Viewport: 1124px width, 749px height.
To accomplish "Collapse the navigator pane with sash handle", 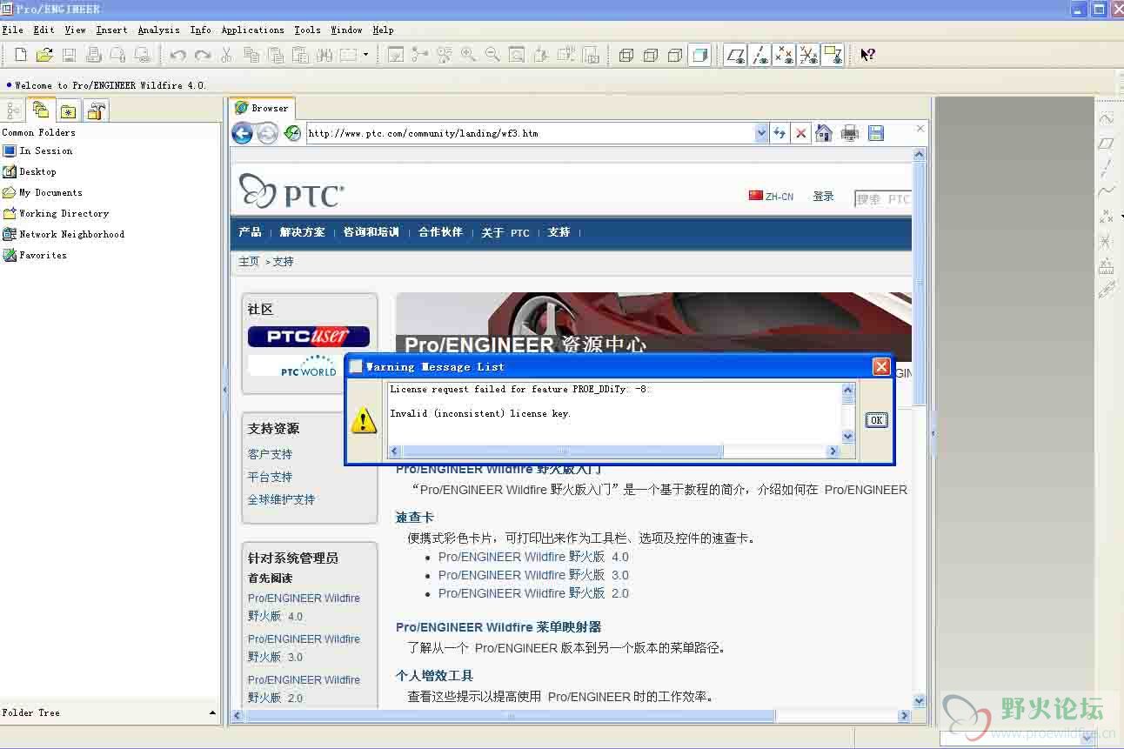I will tap(224, 391).
